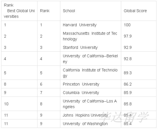This screenshot has height=129, width=159.
Task: Select the 86.2 score for Princeton
Action: (x=127, y=84)
